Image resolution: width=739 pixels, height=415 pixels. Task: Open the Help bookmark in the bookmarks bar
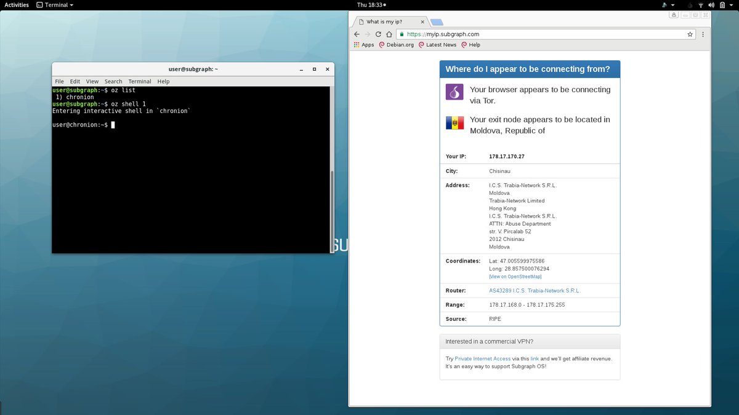click(470, 45)
